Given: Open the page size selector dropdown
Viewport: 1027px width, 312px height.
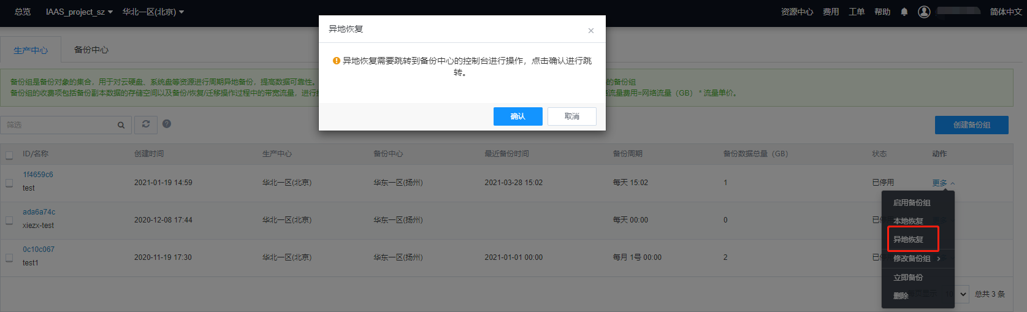Looking at the screenshot, I should pyautogui.click(x=956, y=294).
